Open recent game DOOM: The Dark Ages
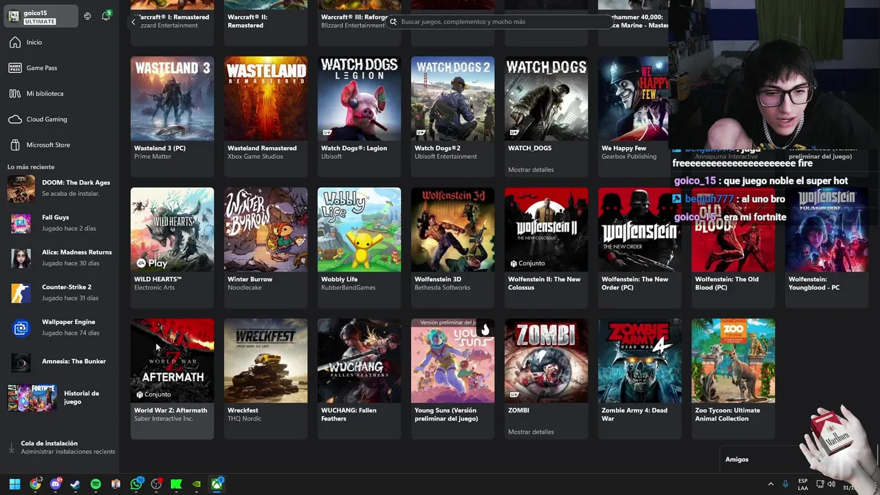Screen dimensions: 880x495 click(60, 188)
